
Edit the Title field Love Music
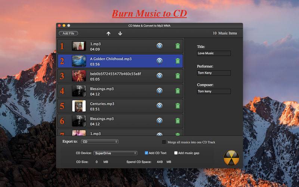tap(214, 53)
